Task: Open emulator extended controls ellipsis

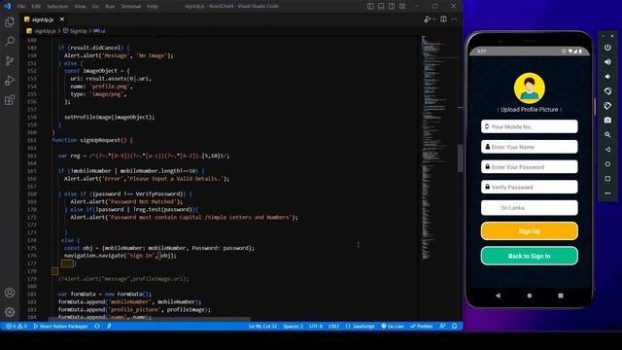Action: tap(607, 193)
